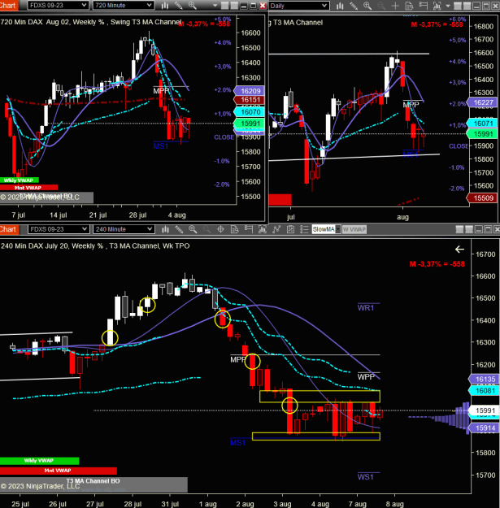The image size is (500, 508).
Task: Open SlowMA dropdown arrow
Action: (338, 229)
